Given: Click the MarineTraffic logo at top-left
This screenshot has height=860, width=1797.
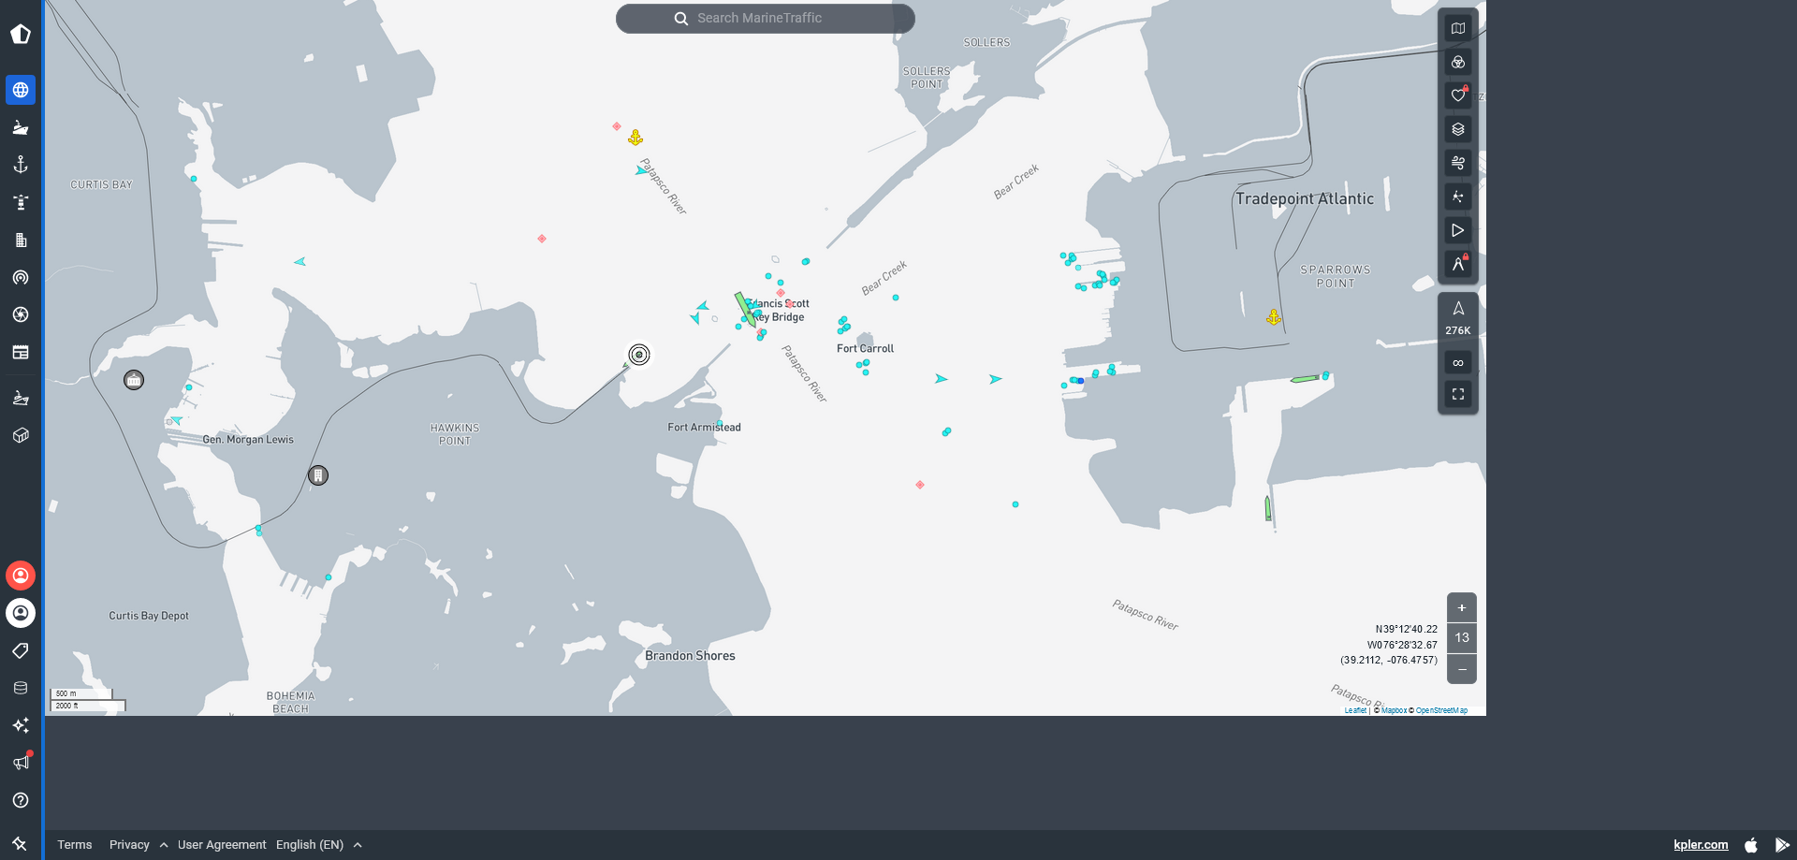Looking at the screenshot, I should [x=21, y=35].
